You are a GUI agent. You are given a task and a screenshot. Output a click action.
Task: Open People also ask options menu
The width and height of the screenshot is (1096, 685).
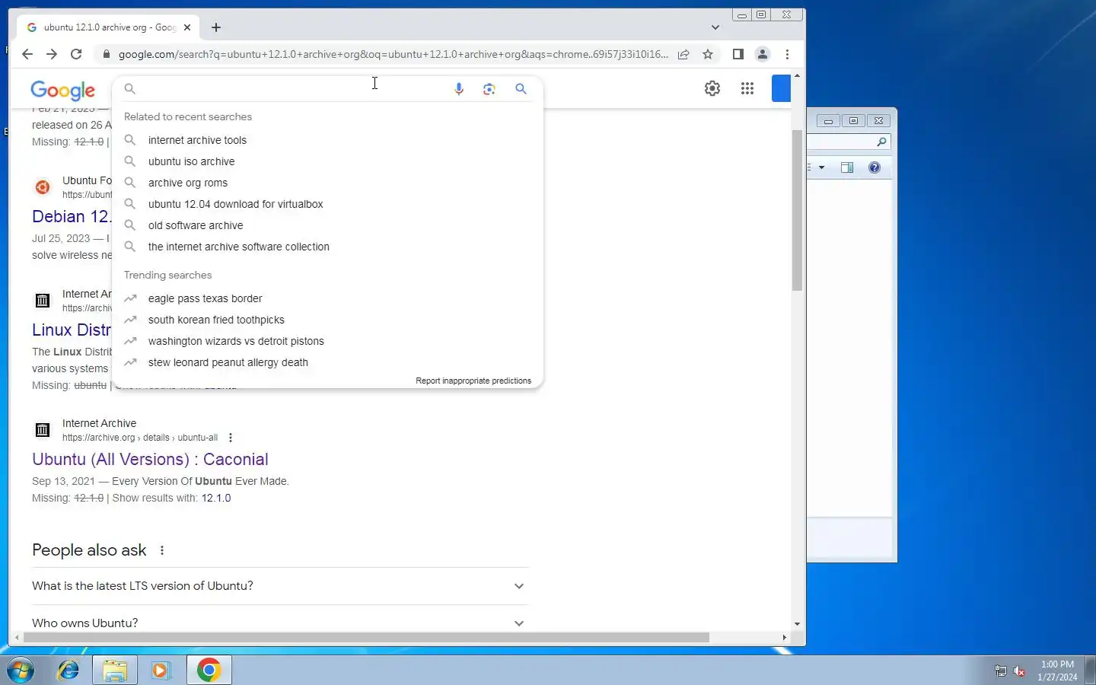click(x=162, y=550)
